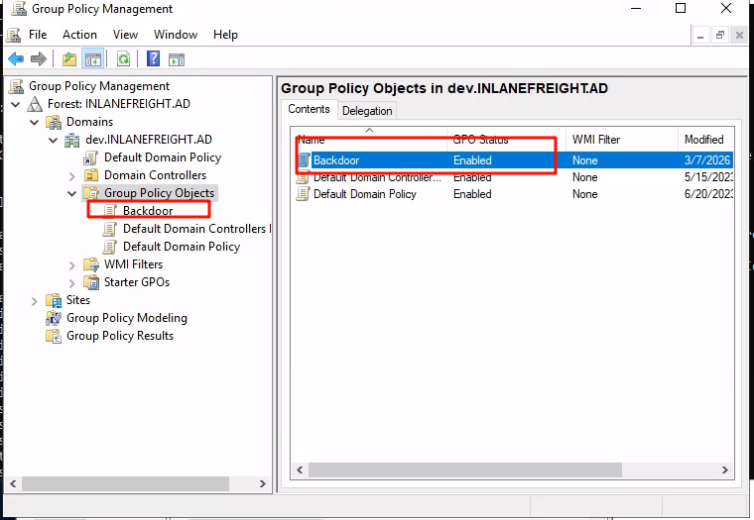Switch to the Delegation tab
Viewport: 754px width, 520px height.
tap(367, 111)
